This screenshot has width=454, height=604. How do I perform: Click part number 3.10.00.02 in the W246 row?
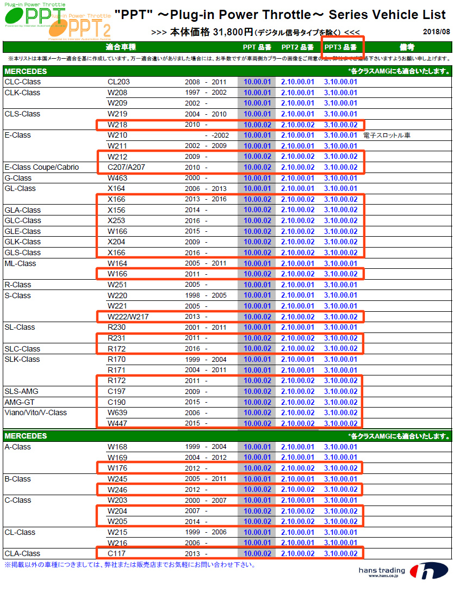[x=340, y=490]
